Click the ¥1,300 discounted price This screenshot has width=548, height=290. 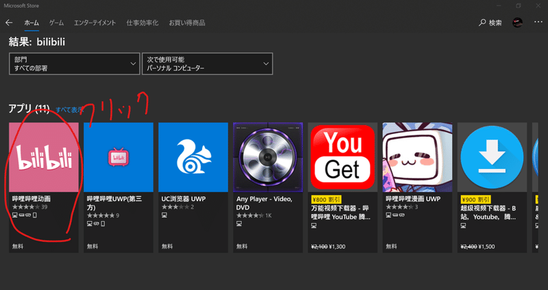pyautogui.click(x=337, y=247)
